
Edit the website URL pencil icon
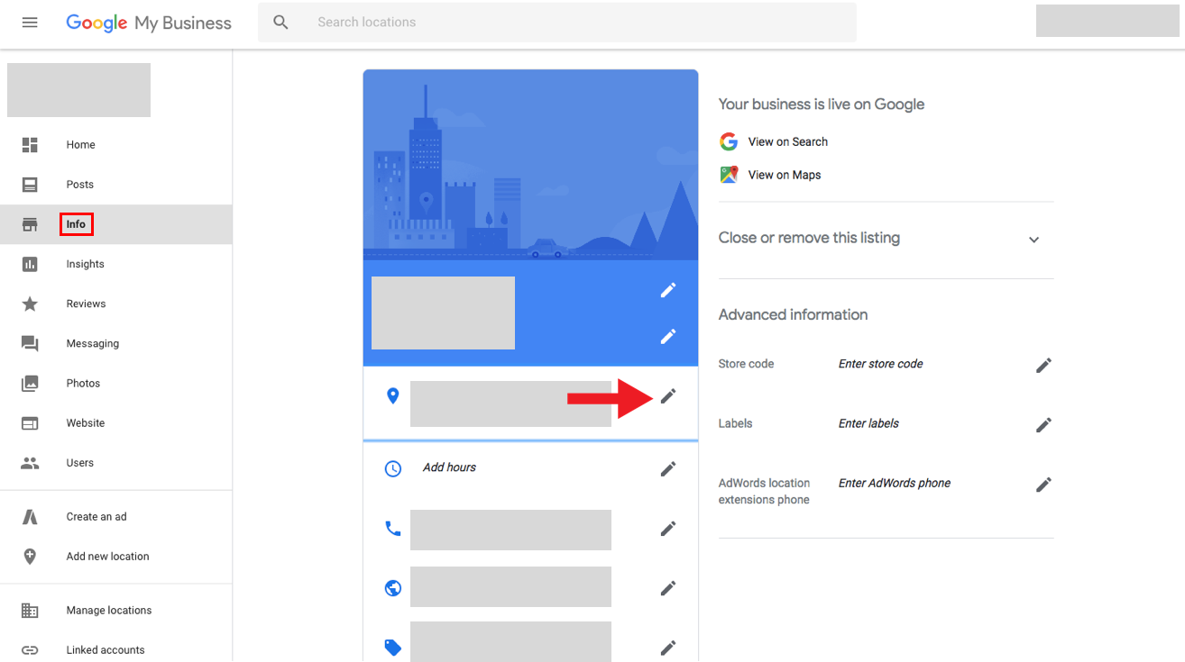coord(668,588)
